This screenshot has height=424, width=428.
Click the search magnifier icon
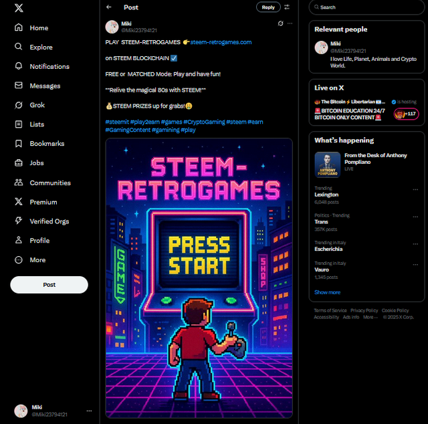click(316, 7)
